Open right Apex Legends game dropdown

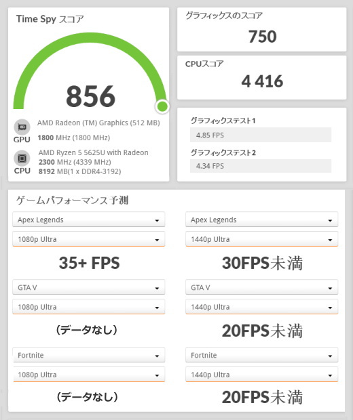pos(262,219)
